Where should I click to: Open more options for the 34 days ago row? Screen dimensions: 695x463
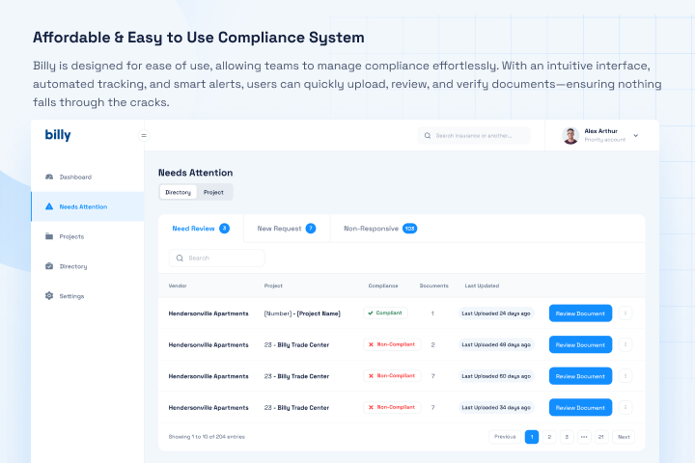pyautogui.click(x=625, y=408)
